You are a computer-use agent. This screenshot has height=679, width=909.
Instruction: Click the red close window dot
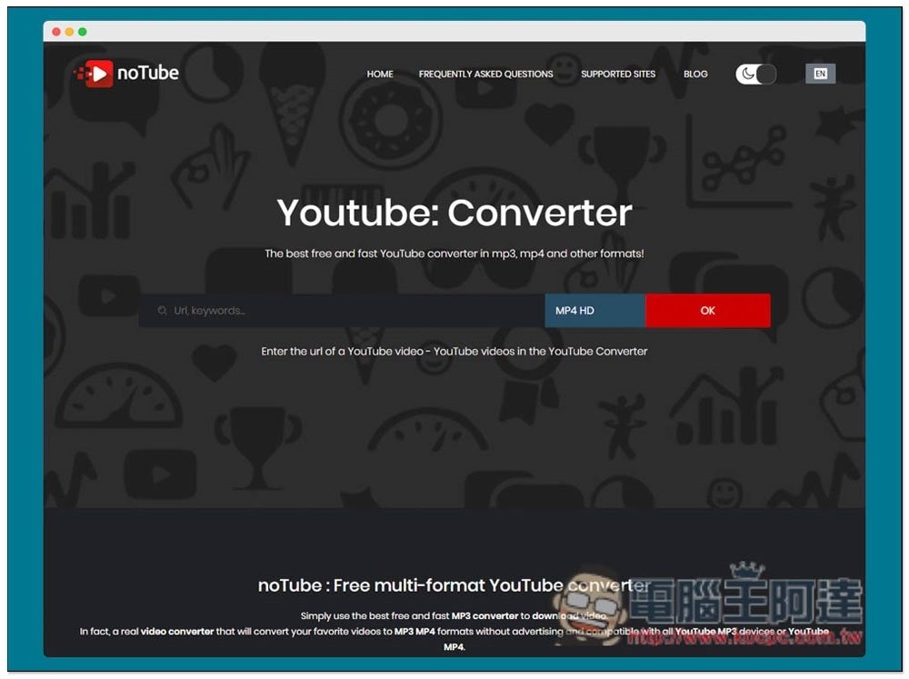point(56,32)
